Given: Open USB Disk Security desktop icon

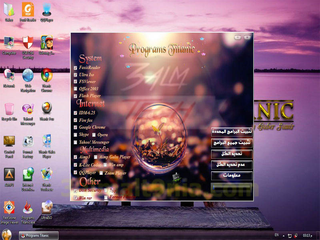Looking at the screenshot, I should [28, 47].
